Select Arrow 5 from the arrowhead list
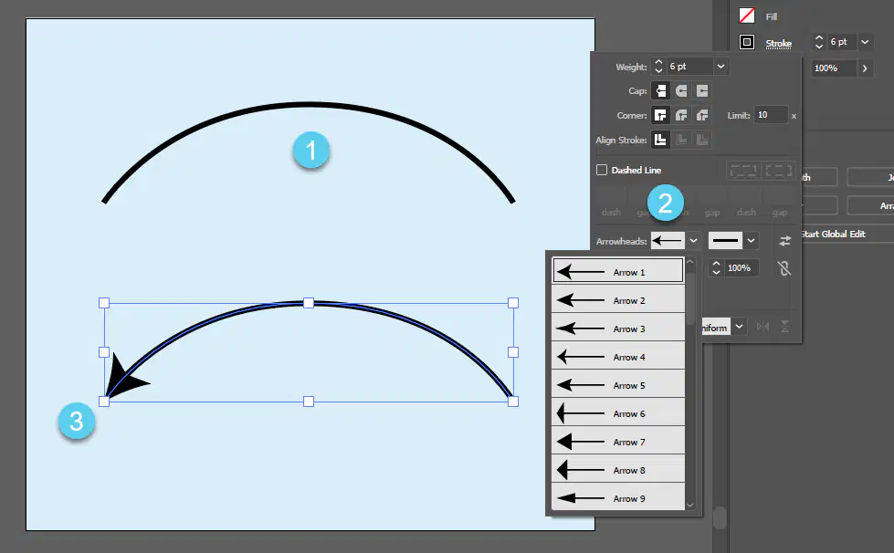 coord(618,386)
